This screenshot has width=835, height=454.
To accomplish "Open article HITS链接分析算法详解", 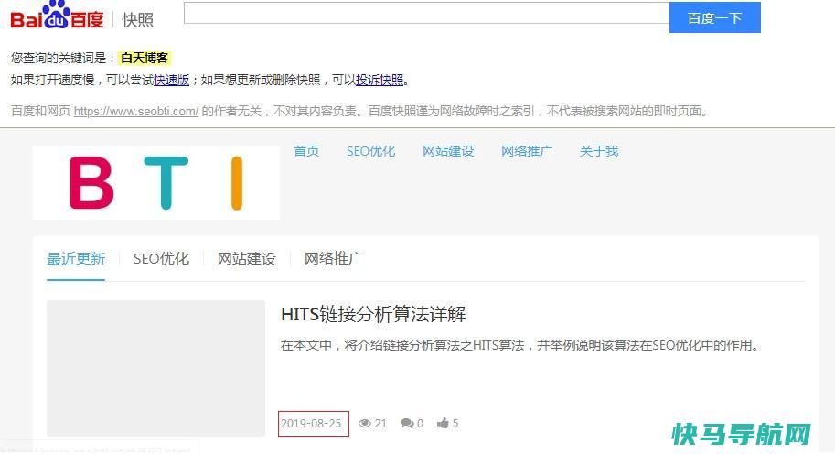I will click(373, 314).
